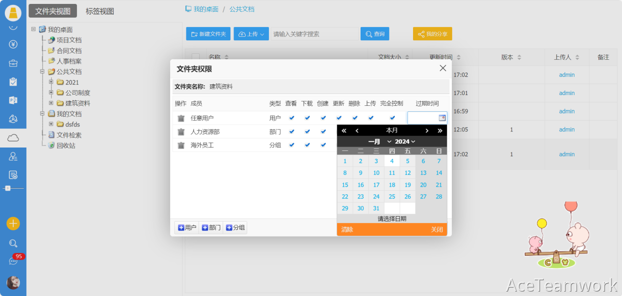Click the yellow plus sidebar button
The height and width of the screenshot is (296, 622).
[13, 223]
